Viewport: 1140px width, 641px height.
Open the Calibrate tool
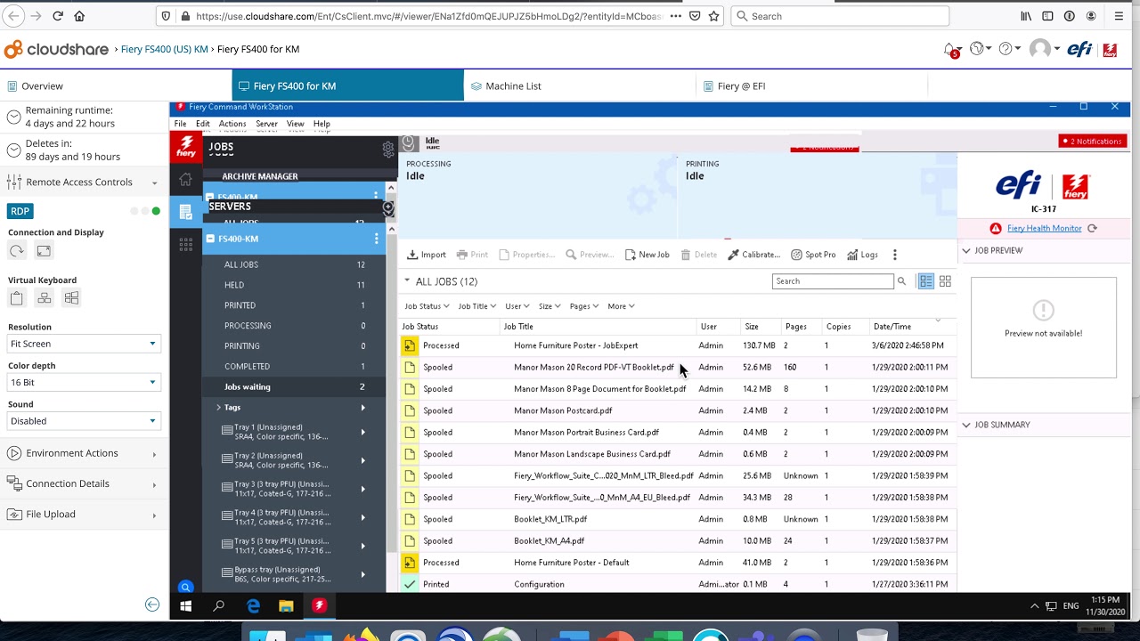[x=753, y=255]
